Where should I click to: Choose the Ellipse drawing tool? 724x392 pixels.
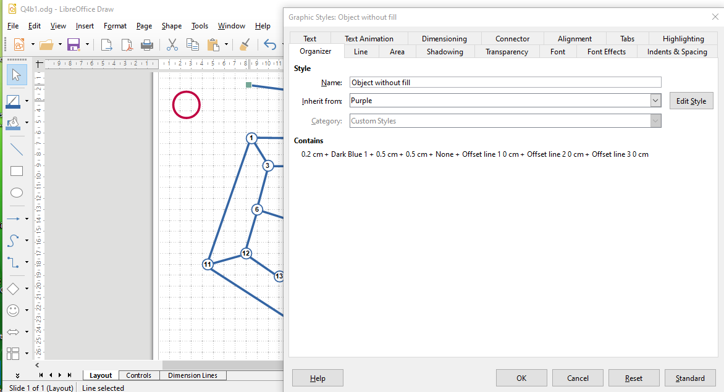point(17,193)
